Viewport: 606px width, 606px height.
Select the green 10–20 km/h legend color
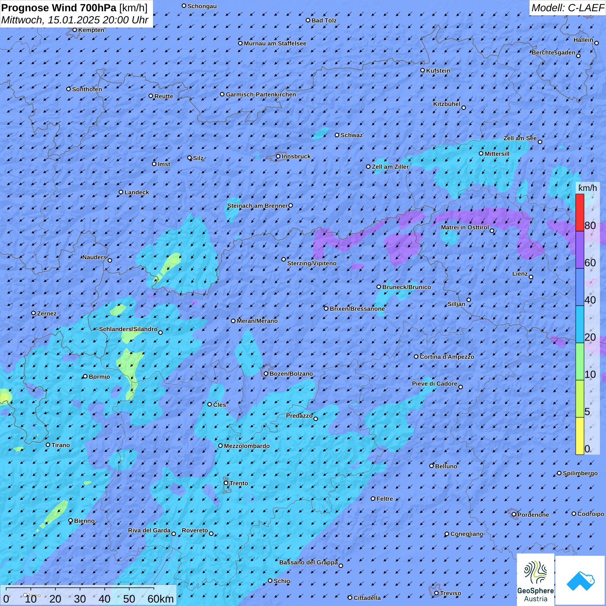tap(580, 361)
